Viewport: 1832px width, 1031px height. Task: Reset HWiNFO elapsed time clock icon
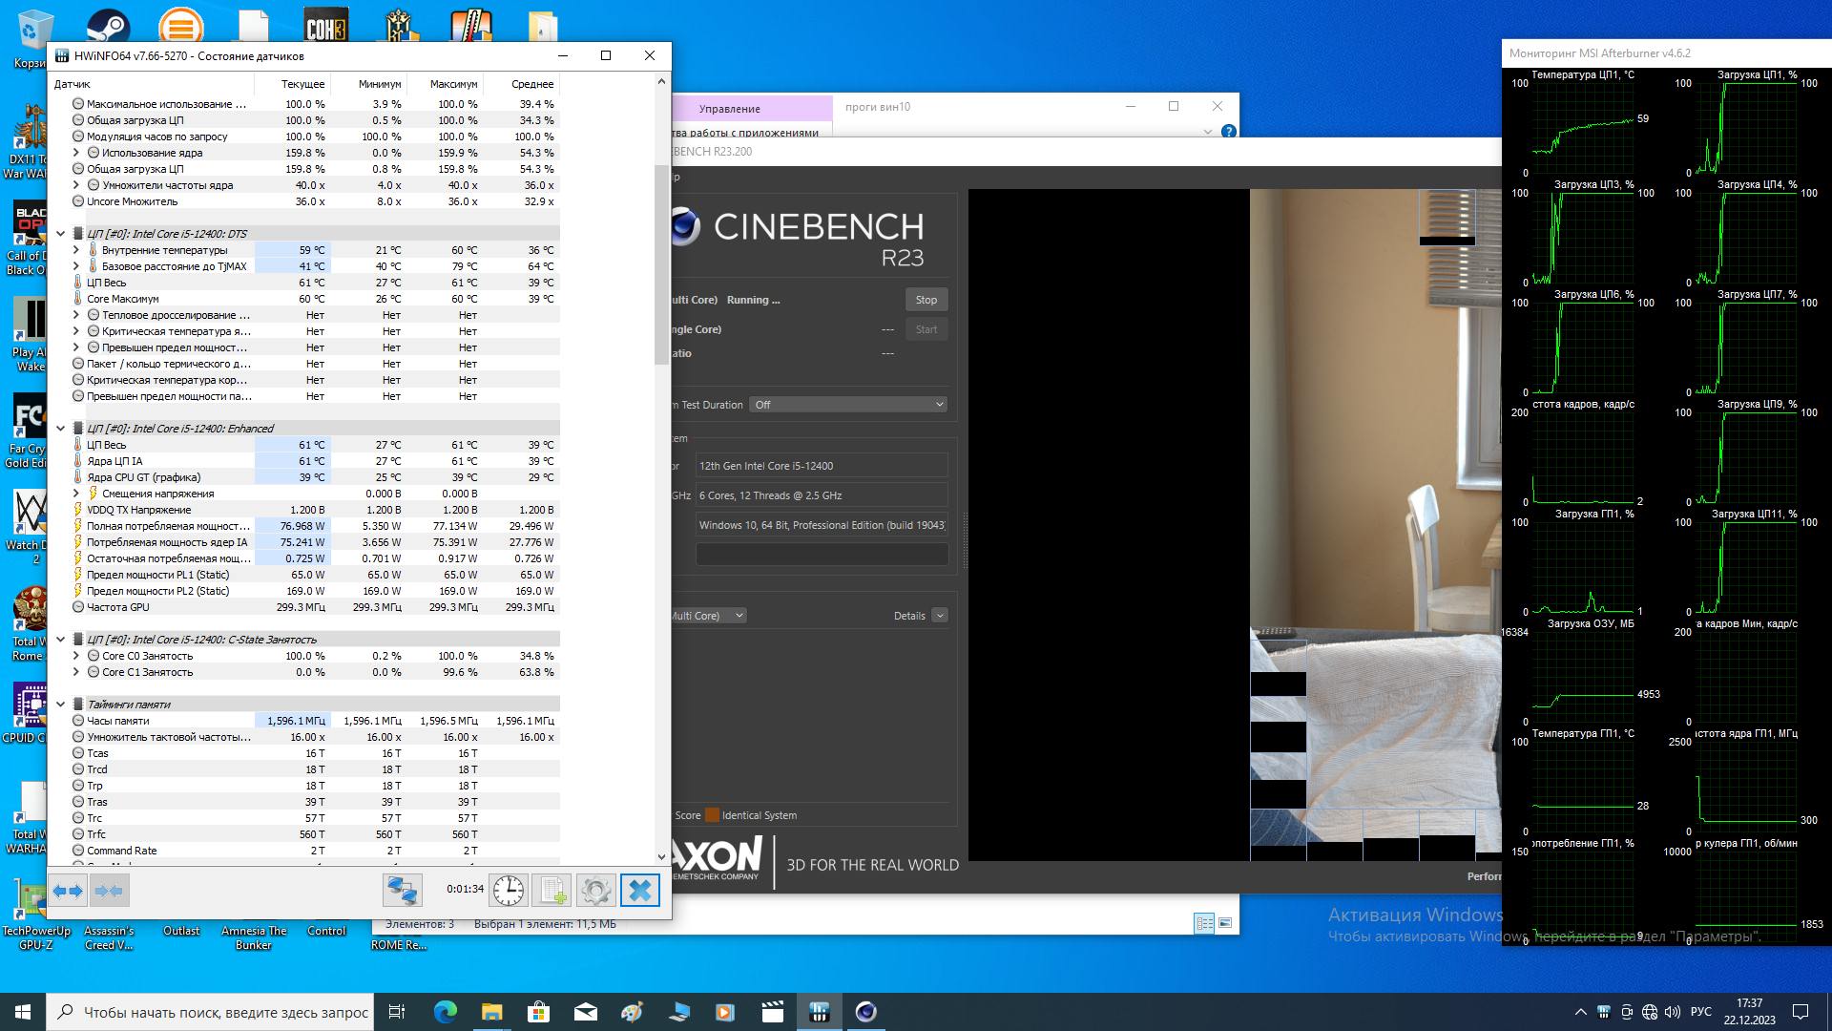509,891
